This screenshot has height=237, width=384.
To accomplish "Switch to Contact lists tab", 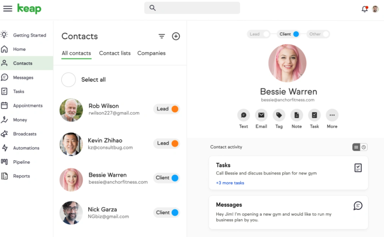I will [115, 53].
